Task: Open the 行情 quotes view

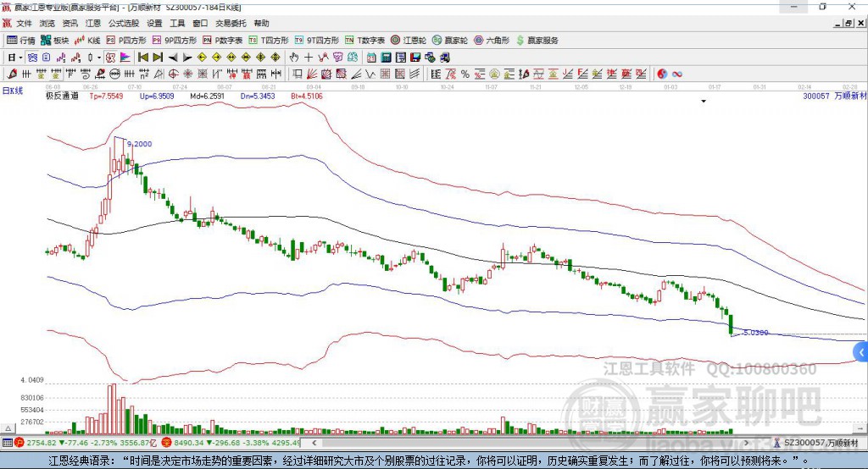Action: point(20,41)
